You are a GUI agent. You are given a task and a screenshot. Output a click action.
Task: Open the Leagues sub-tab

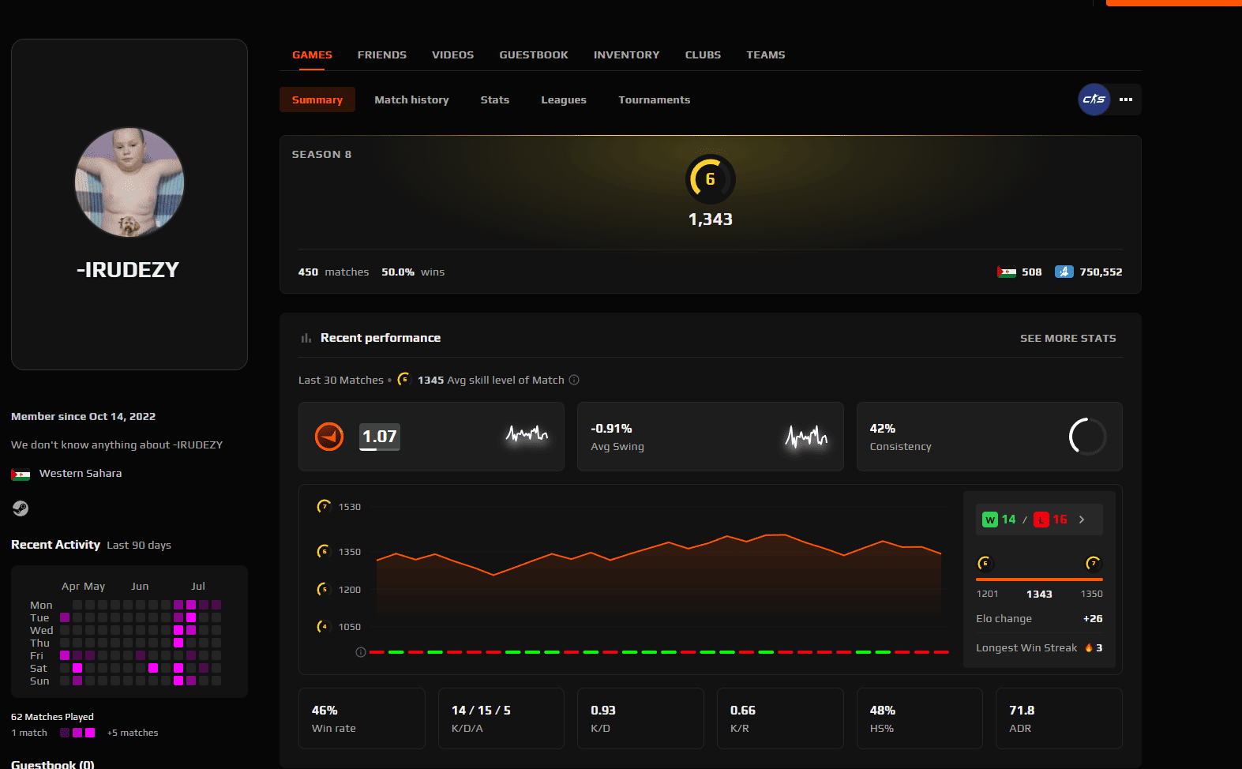564,99
